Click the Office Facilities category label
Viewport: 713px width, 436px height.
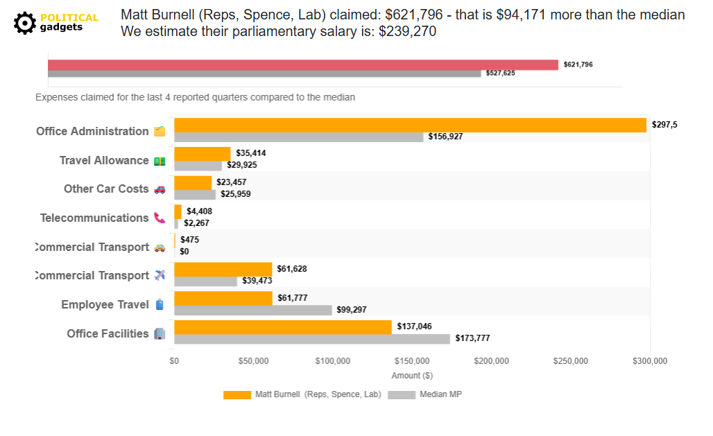[108, 333]
